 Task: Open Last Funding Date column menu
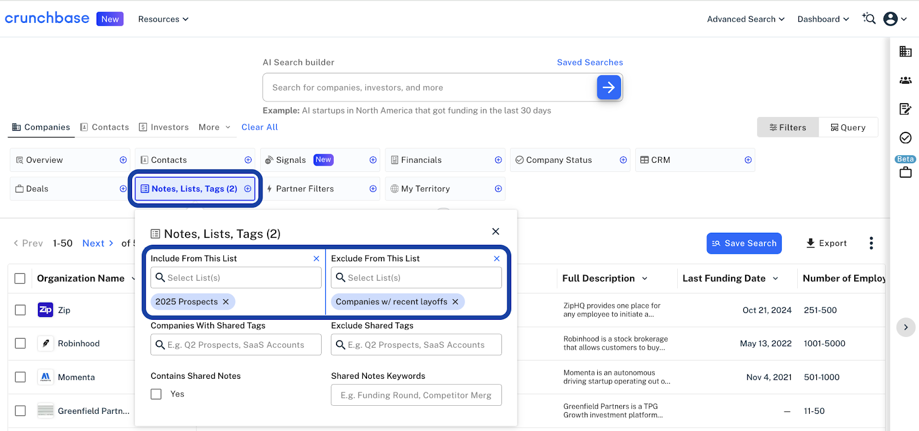coord(775,279)
